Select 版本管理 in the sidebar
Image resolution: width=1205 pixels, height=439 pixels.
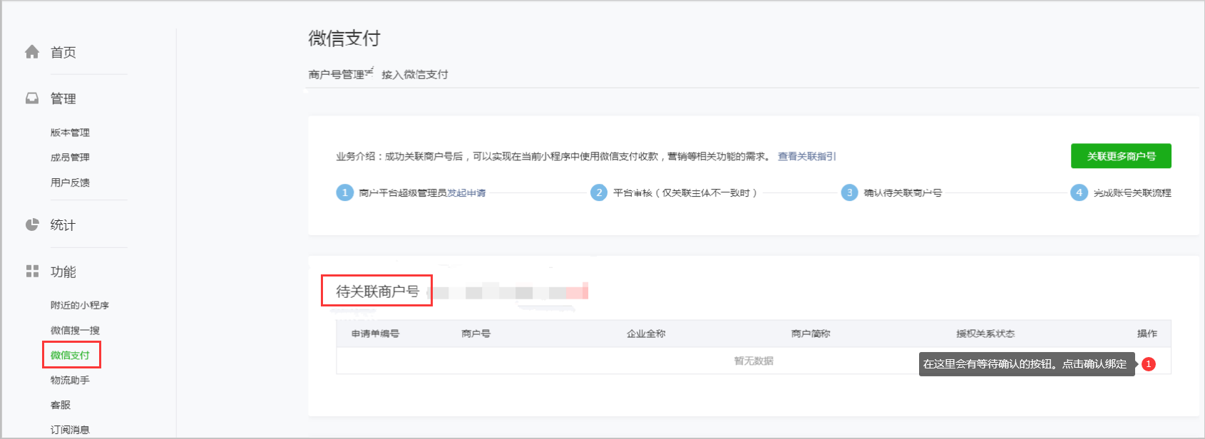click(70, 133)
